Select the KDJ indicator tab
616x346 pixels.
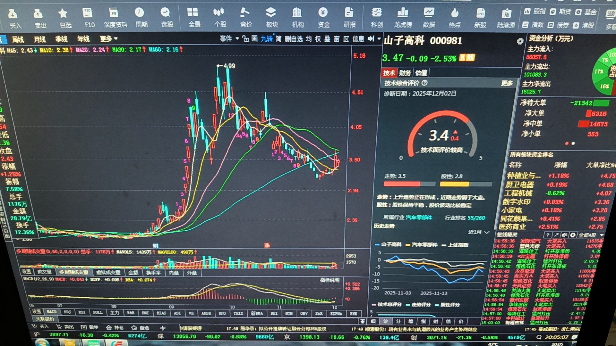[x=67, y=312]
